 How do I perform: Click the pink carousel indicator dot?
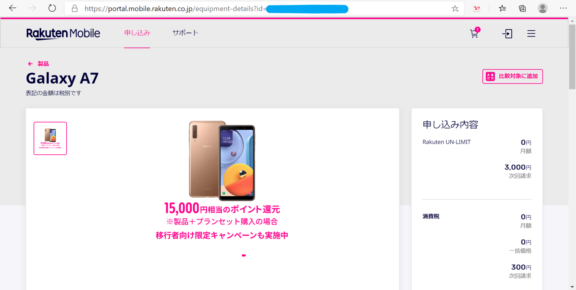click(244, 256)
